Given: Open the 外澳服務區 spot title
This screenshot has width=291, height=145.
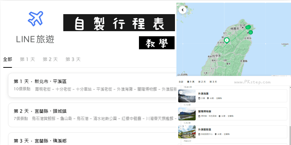Looking at the screenshot, I should [x=205, y=129].
